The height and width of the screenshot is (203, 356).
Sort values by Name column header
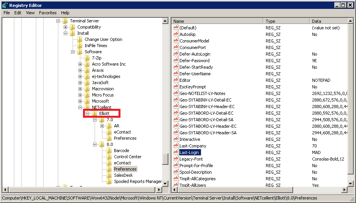[217, 21]
